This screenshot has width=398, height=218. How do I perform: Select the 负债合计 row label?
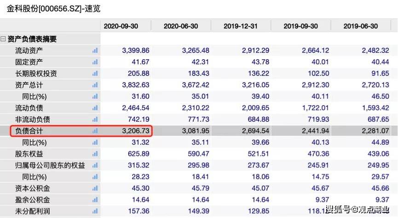[29, 131]
